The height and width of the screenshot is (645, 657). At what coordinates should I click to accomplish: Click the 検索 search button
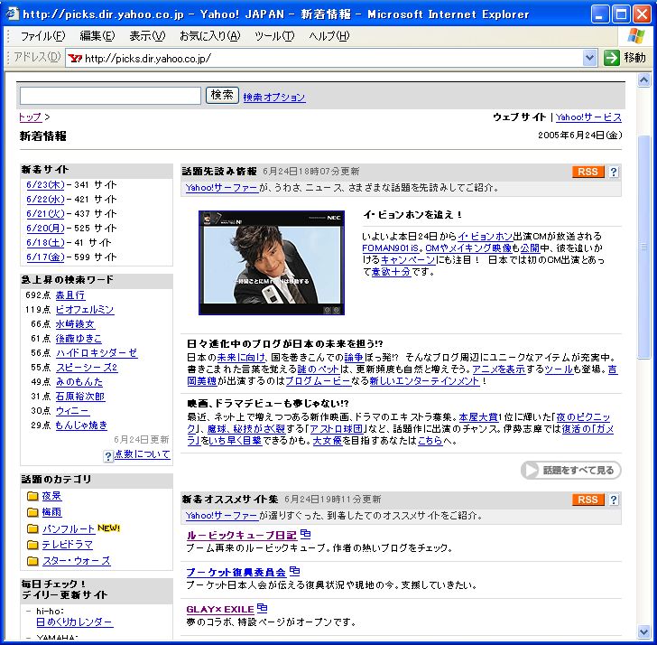222,95
